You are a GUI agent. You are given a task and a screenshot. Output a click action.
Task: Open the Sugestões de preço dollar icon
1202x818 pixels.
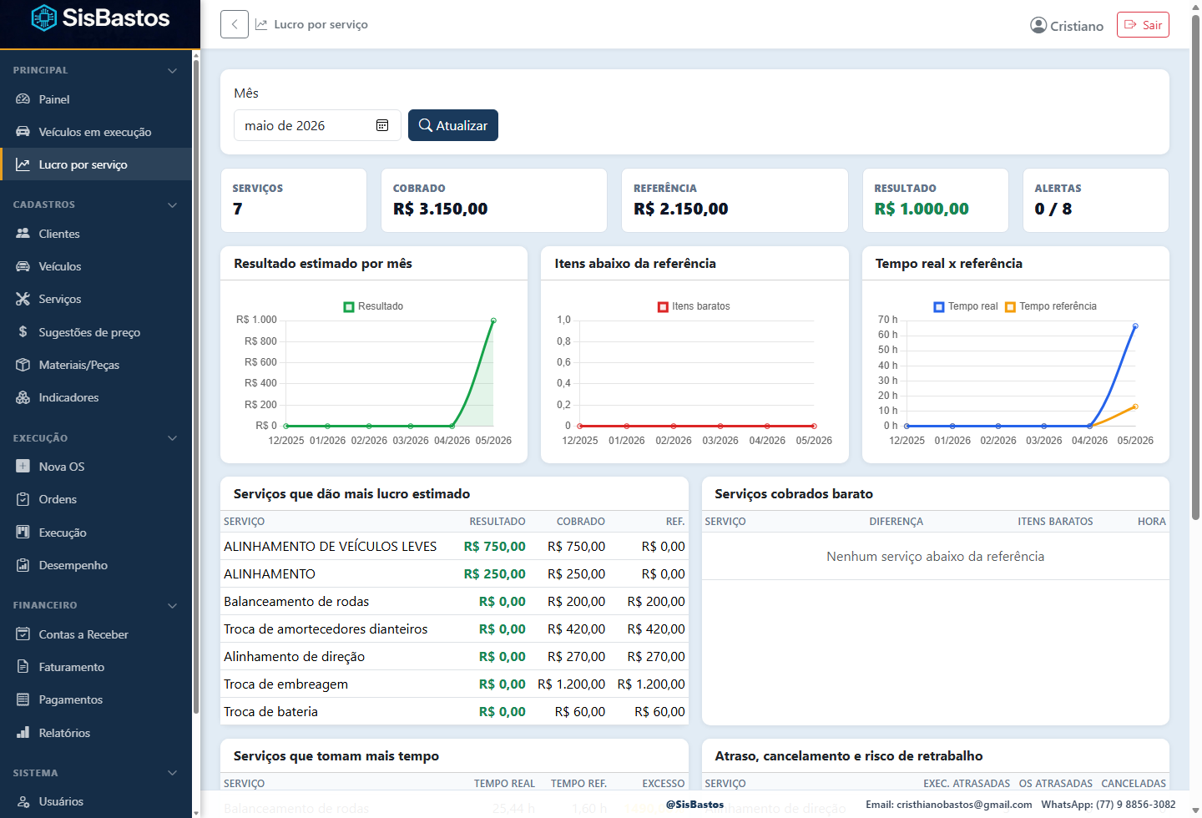23,332
